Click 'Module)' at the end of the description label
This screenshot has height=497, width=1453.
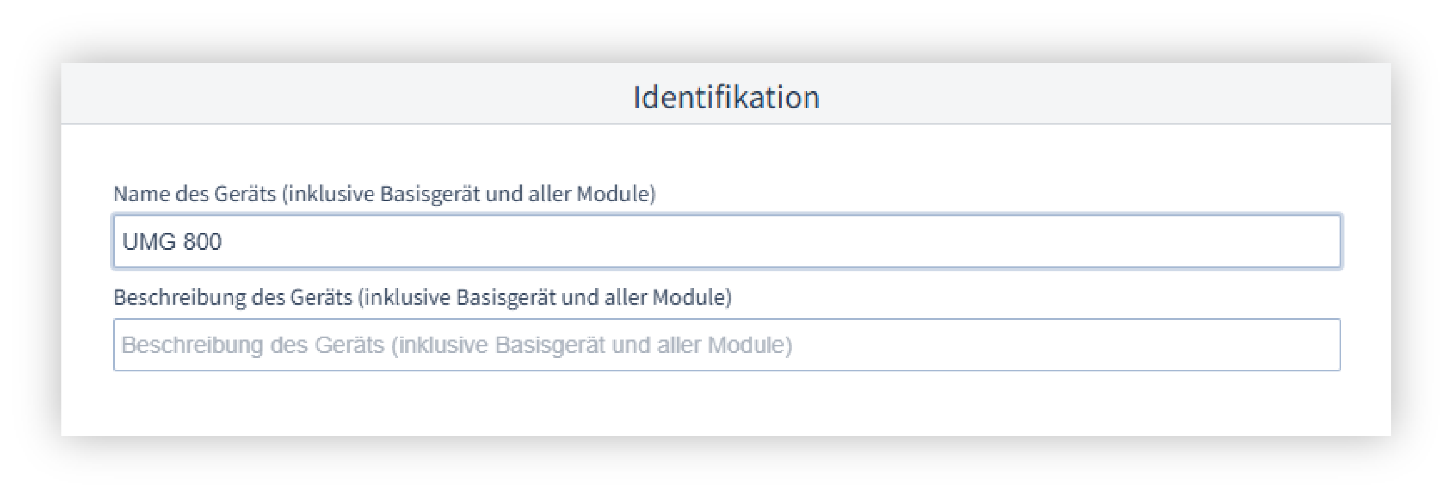[x=691, y=297]
